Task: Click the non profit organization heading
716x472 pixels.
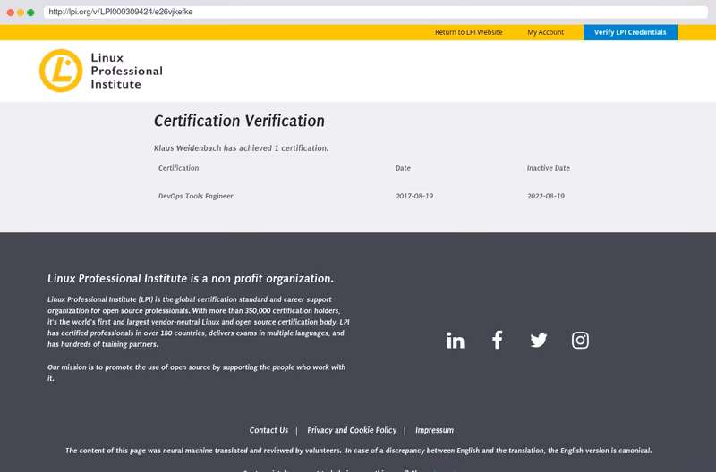Action: pos(191,279)
